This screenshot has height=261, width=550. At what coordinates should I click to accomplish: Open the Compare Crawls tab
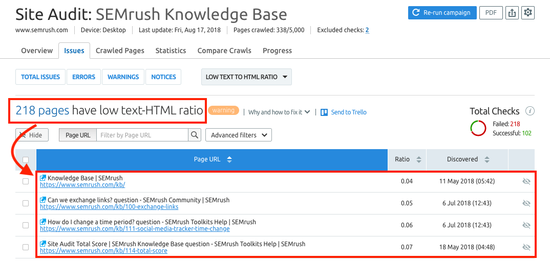click(x=224, y=51)
